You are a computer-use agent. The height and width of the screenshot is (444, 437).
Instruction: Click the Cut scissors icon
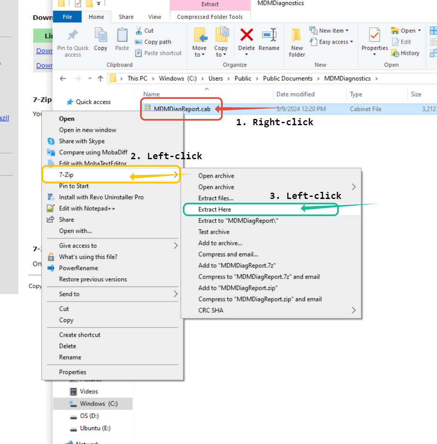(x=139, y=31)
